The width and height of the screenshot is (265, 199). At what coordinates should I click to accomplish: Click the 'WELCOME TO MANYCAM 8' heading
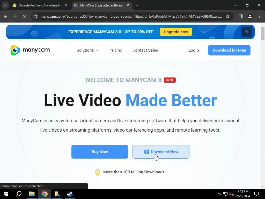click(123, 80)
